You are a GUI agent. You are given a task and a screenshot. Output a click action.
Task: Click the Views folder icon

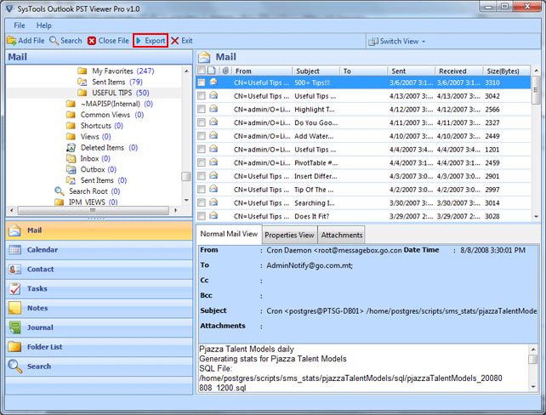click(x=71, y=136)
